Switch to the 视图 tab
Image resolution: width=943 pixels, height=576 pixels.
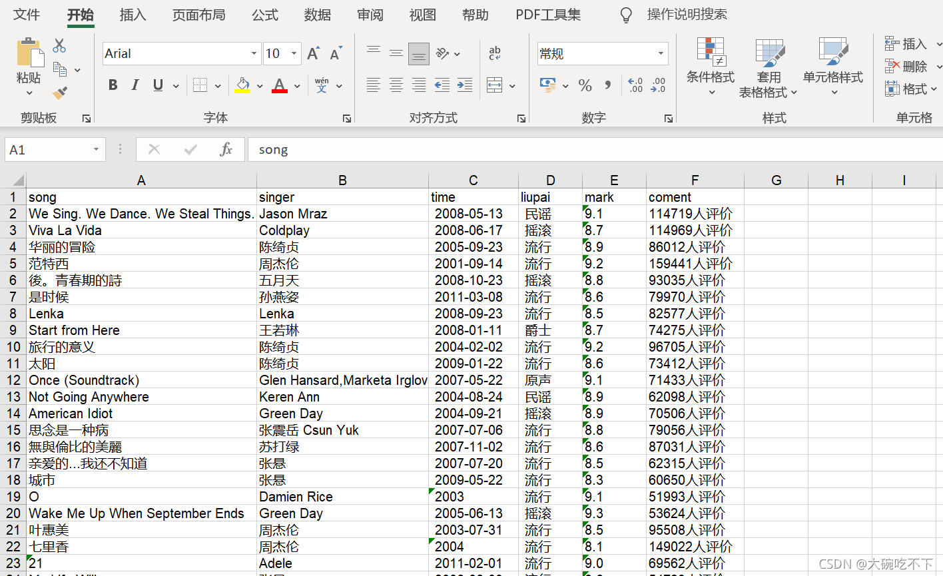tap(423, 15)
